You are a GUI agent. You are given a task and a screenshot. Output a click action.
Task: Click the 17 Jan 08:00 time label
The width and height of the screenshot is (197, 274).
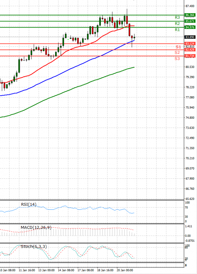coord(86,270)
